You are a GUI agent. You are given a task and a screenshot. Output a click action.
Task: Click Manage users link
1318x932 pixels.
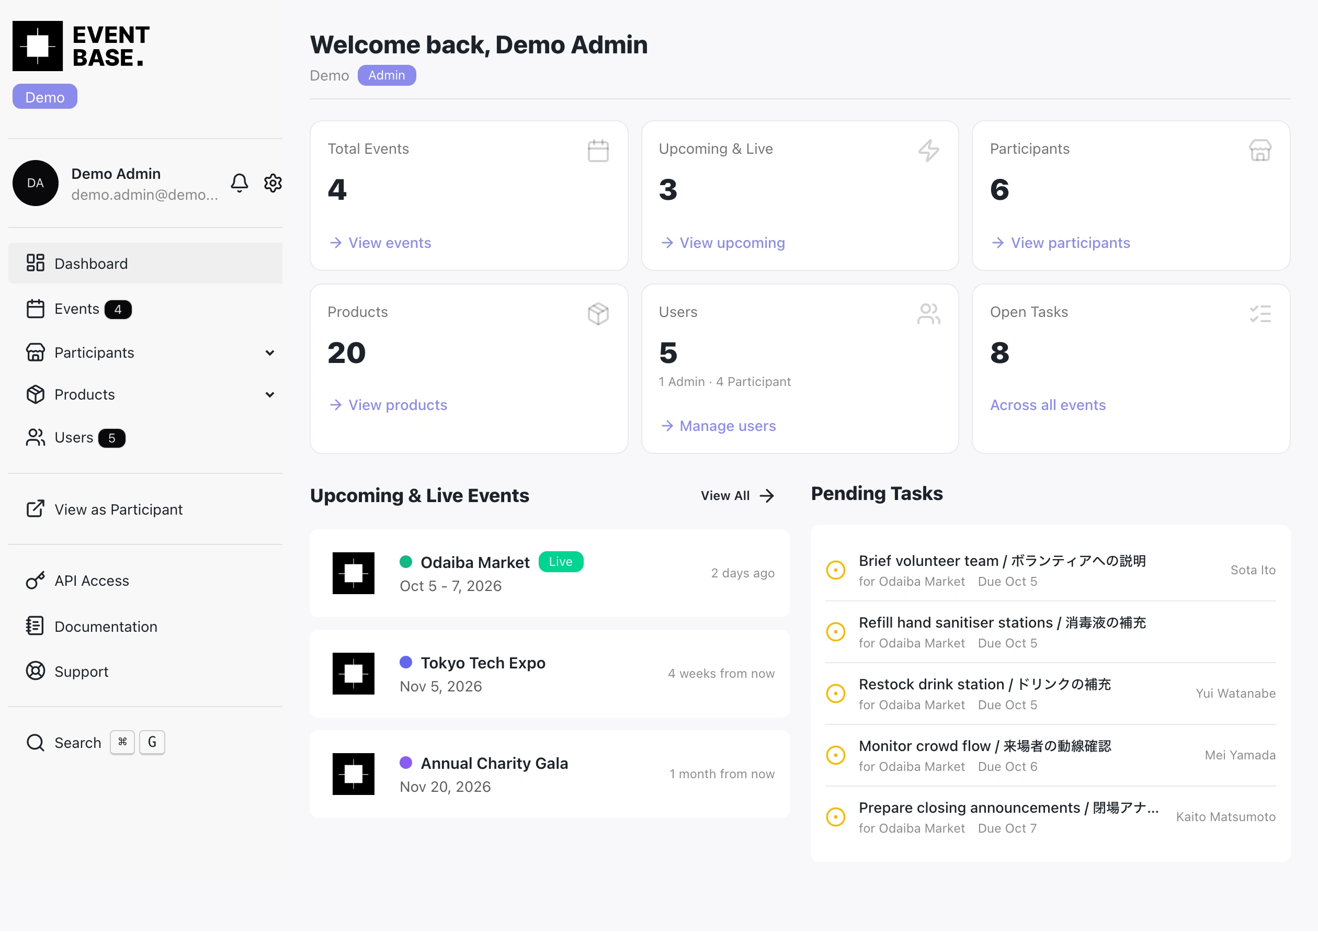718,426
